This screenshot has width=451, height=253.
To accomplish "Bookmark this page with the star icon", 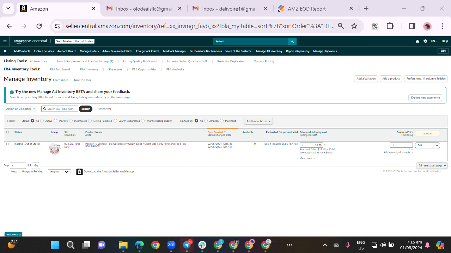I will tap(354, 26).
